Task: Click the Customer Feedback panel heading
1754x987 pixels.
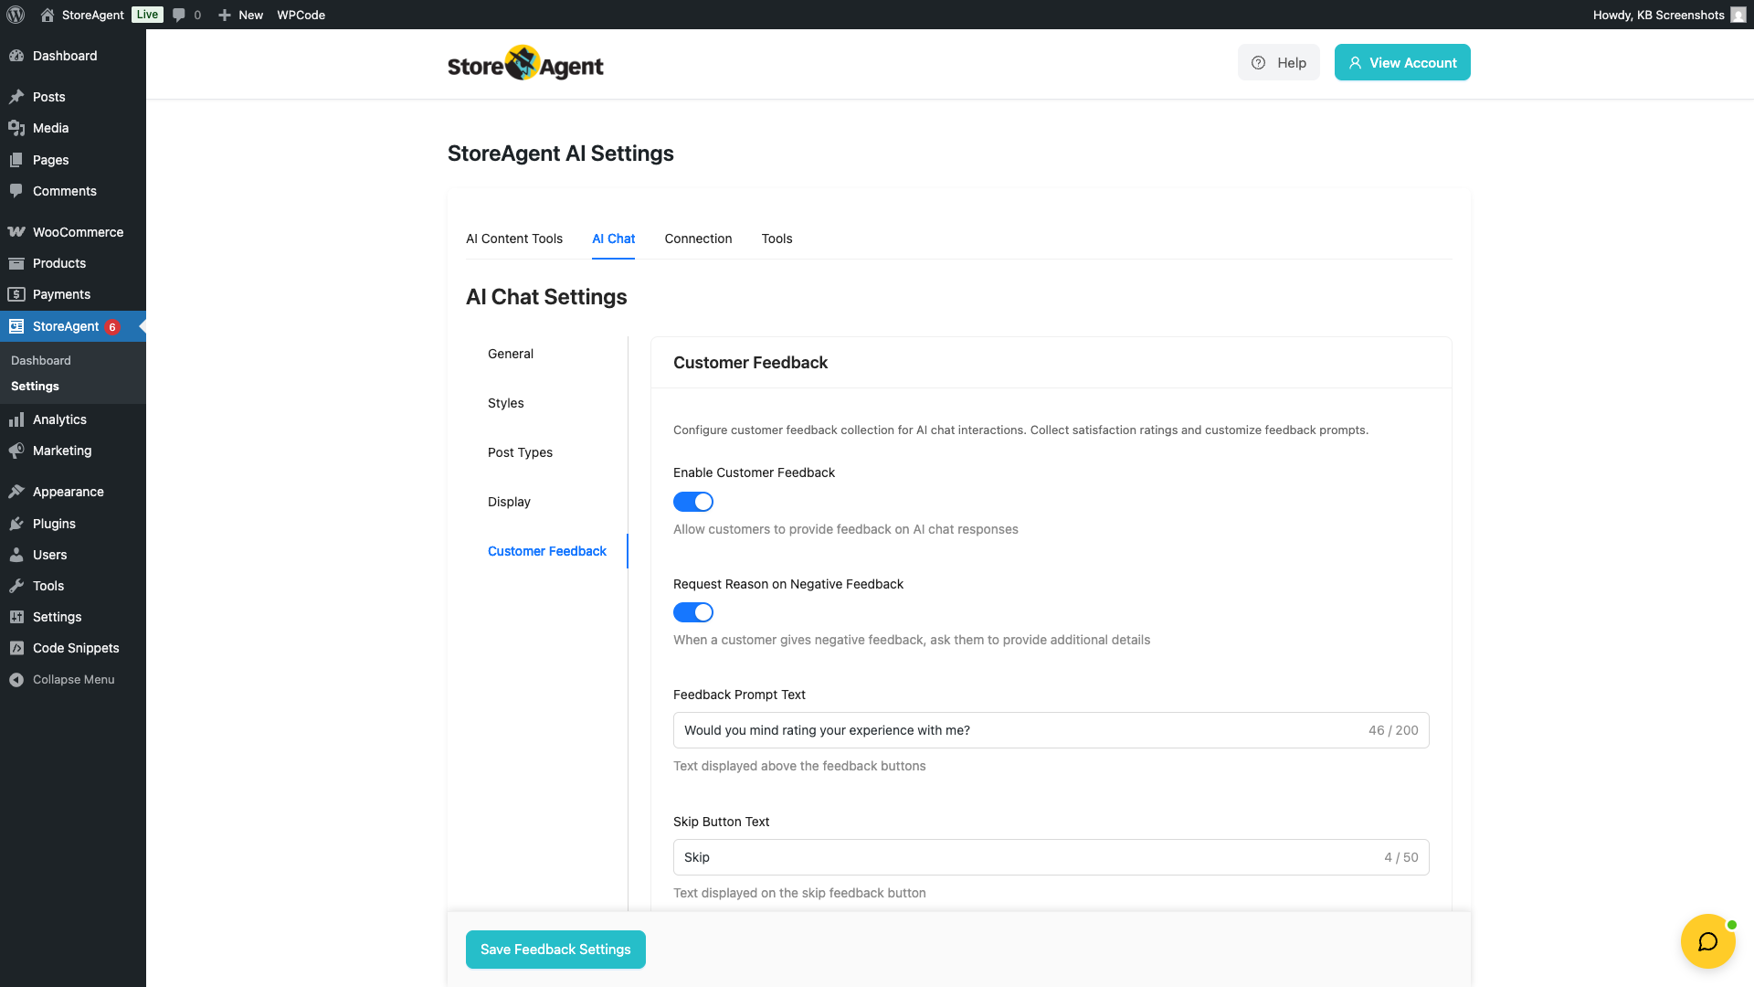Action: coord(750,363)
